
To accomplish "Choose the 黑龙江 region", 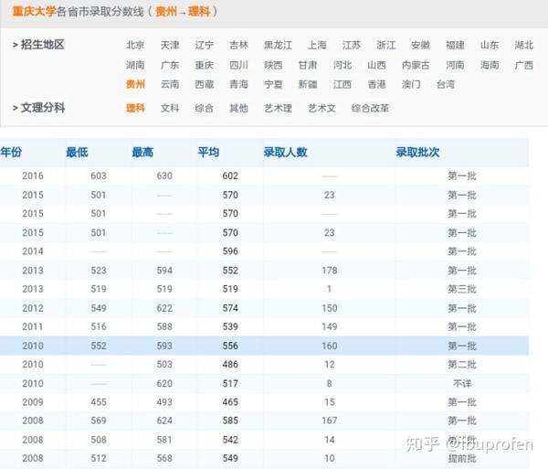I will point(278,45).
